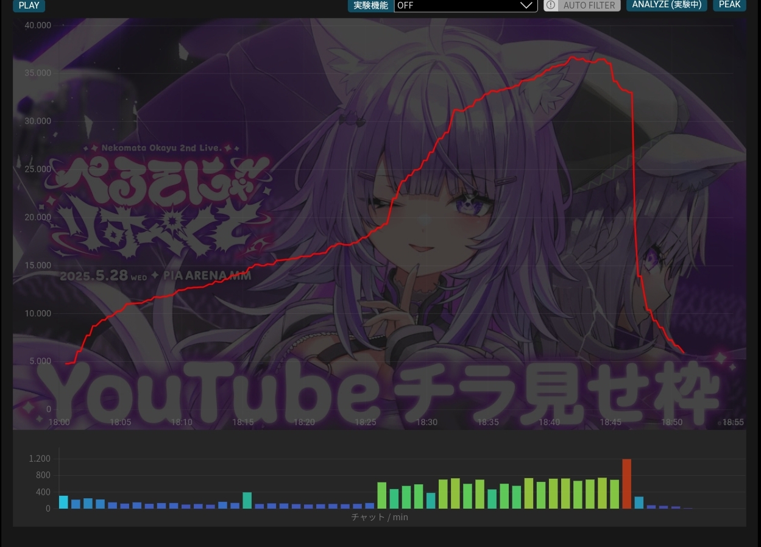761x547 pixels.
Task: Click the AUTO FILTER info icon
Action: [550, 5]
